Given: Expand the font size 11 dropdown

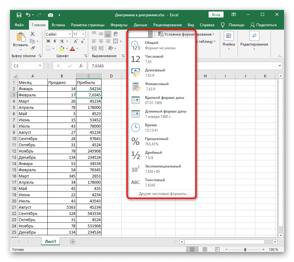Looking at the screenshot, I should tap(83, 34).
